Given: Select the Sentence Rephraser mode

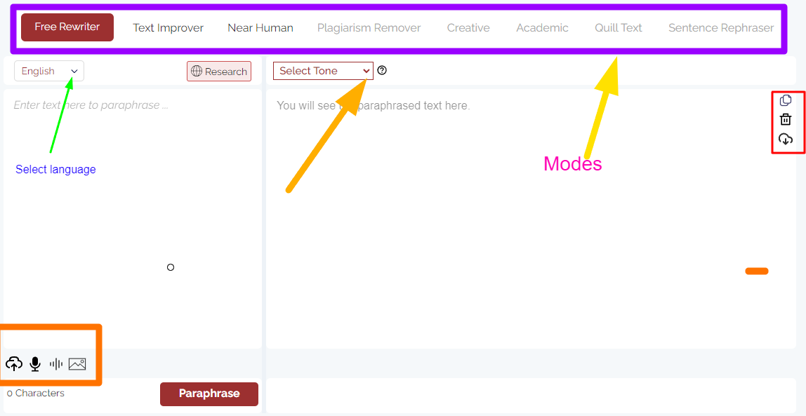Looking at the screenshot, I should (721, 27).
